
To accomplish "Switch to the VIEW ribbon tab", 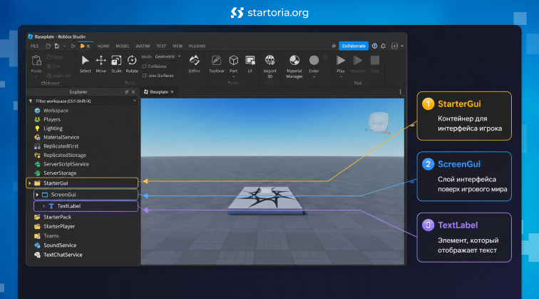I will [x=178, y=46].
